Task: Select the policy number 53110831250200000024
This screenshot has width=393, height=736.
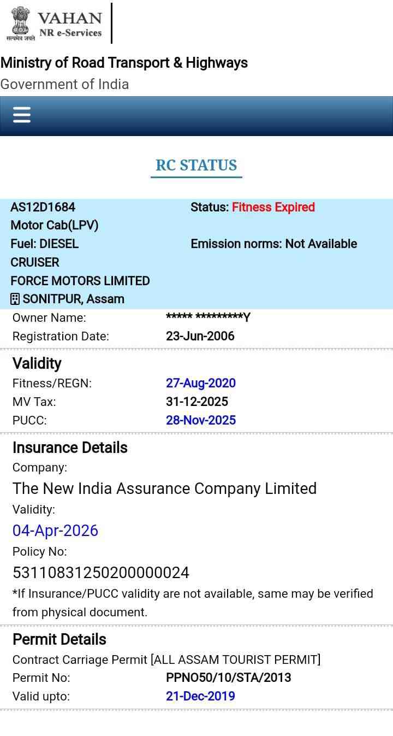Action: [101, 573]
